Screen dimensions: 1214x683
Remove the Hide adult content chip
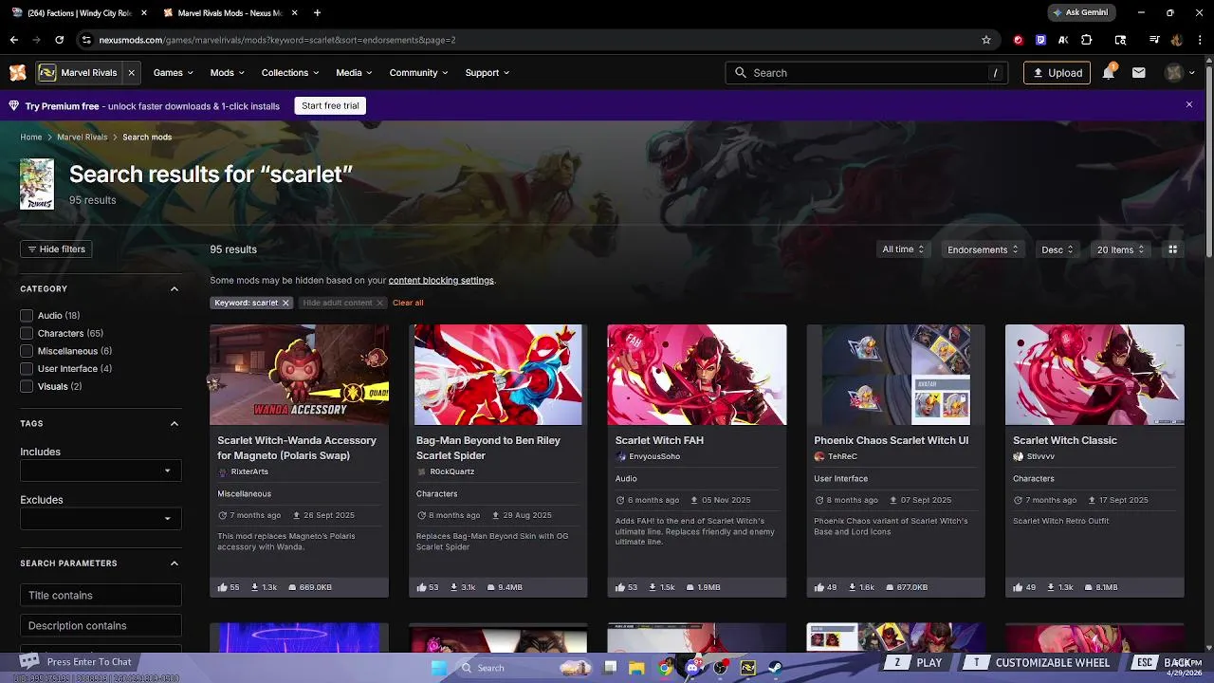point(379,303)
